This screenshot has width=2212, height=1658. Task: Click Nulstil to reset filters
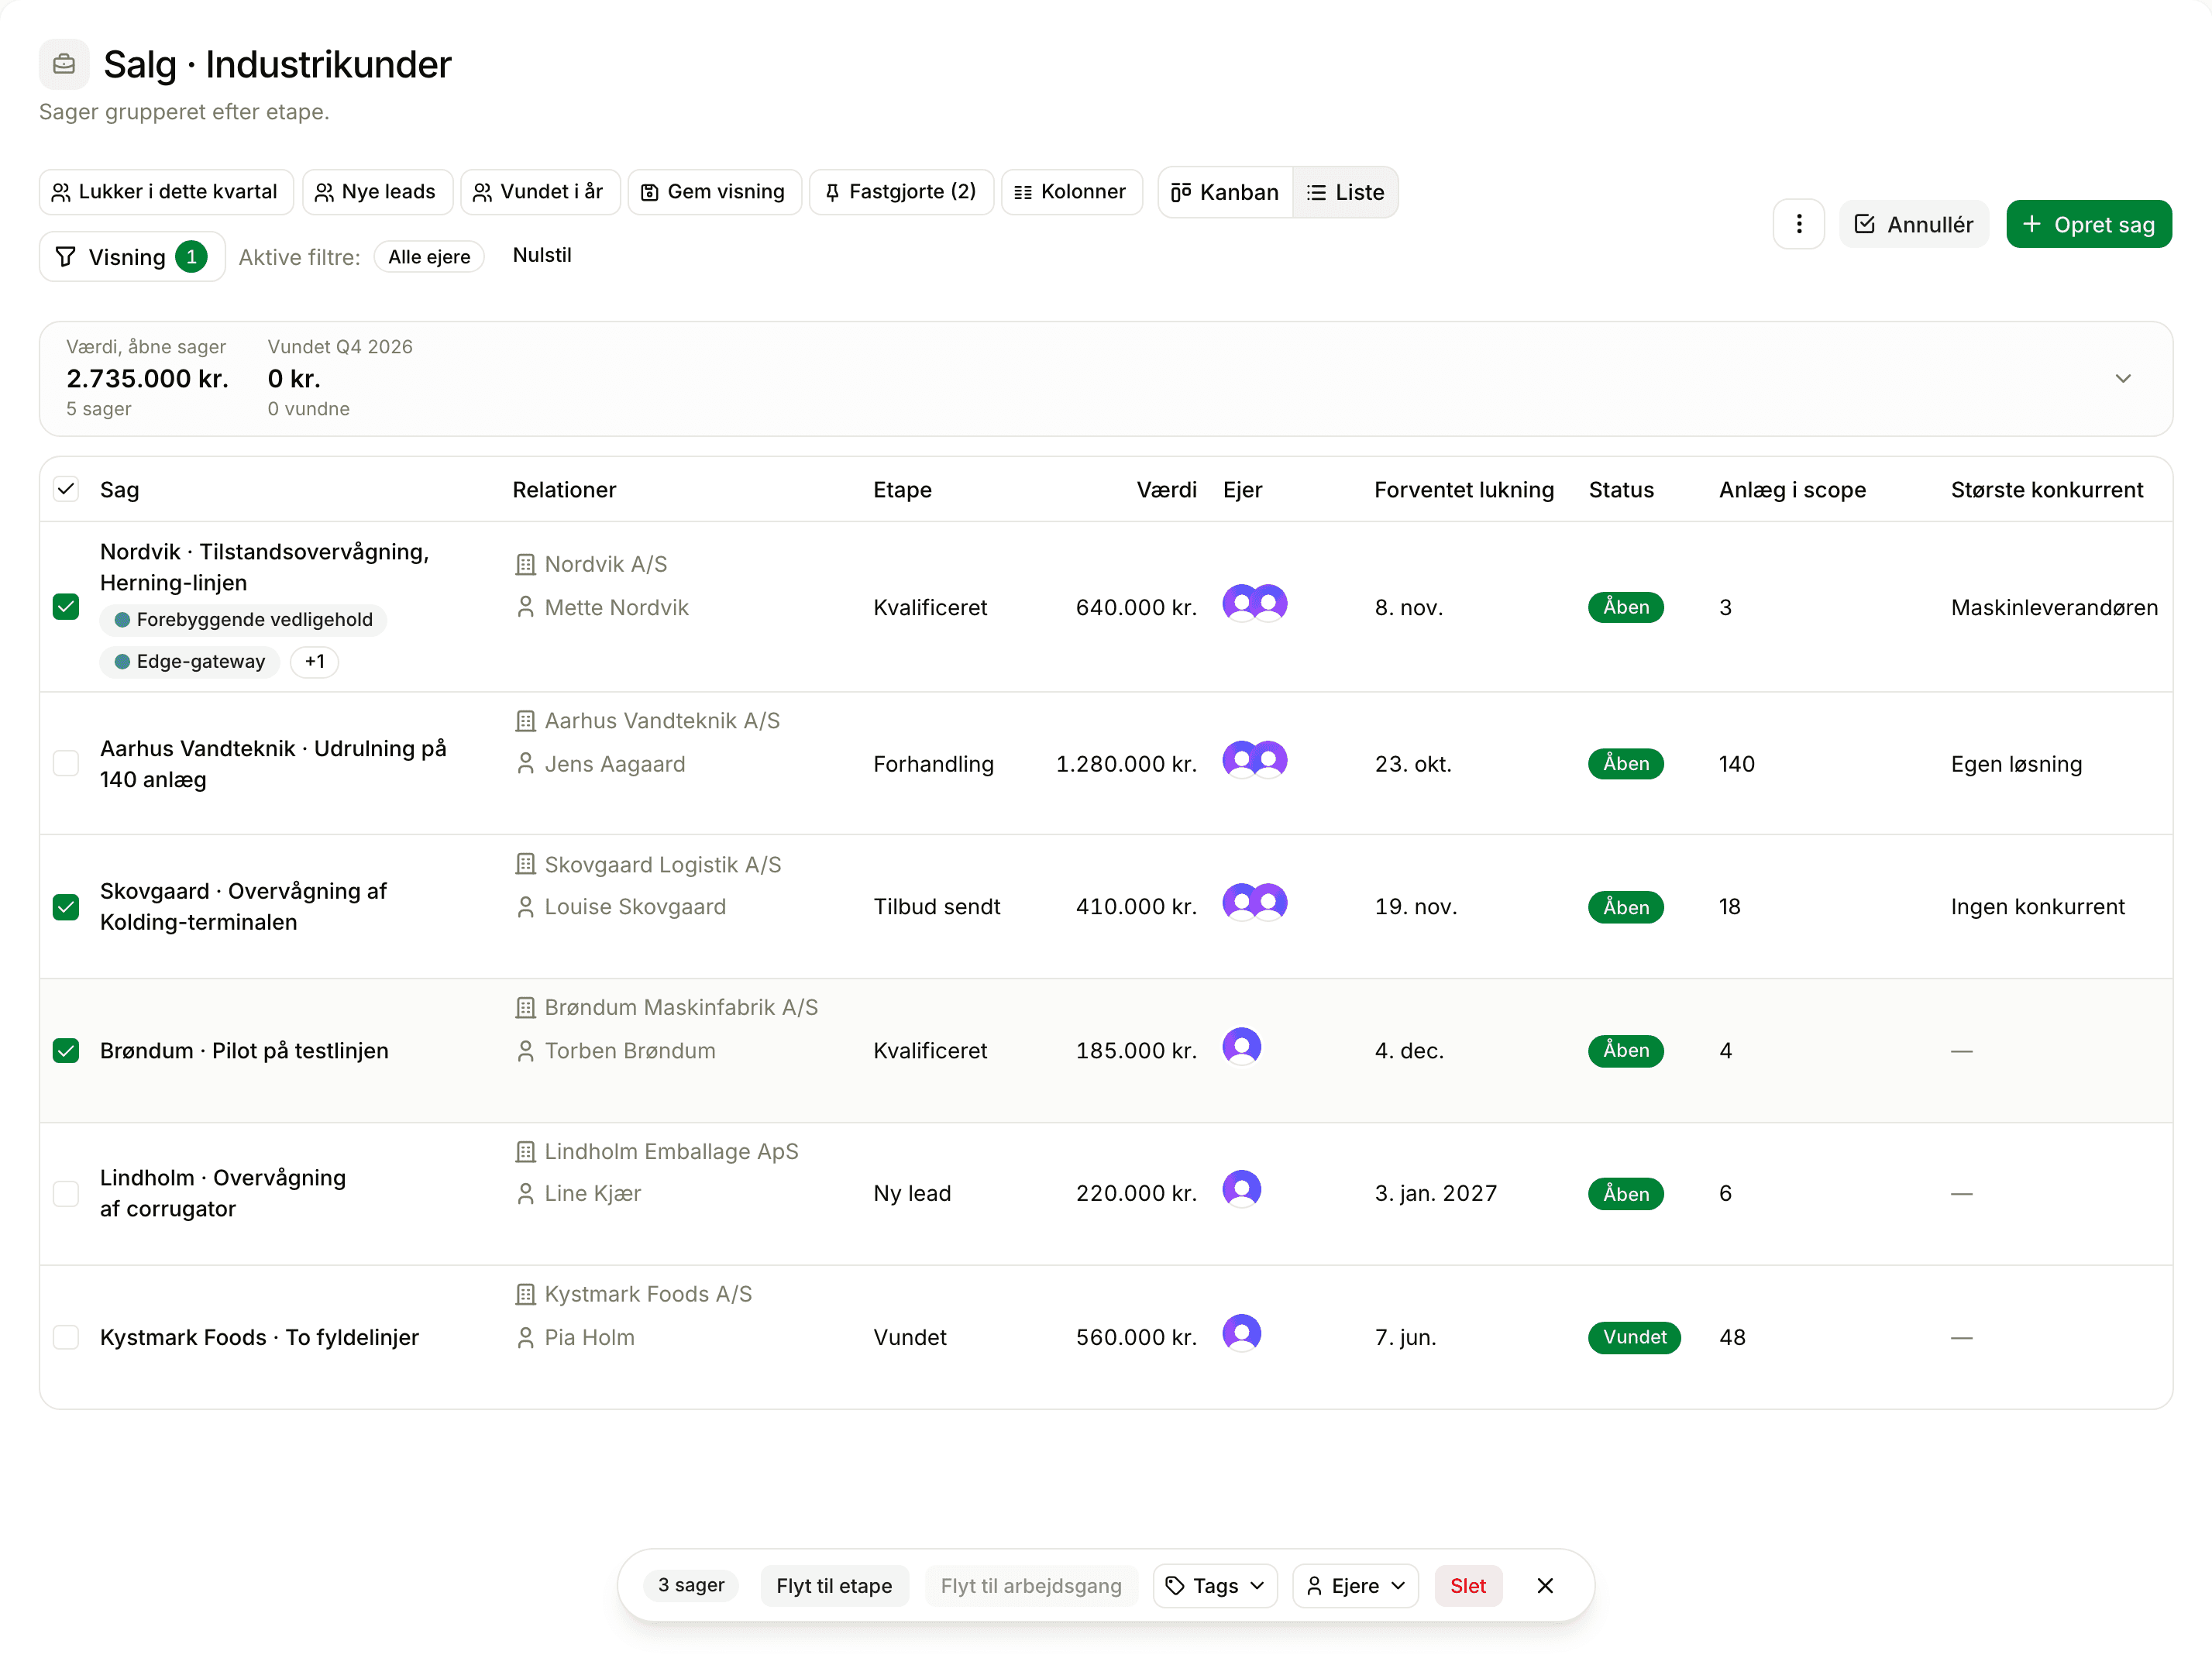point(542,255)
